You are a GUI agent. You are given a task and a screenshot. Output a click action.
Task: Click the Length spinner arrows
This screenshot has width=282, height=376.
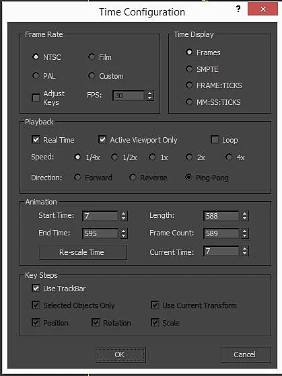point(244,216)
